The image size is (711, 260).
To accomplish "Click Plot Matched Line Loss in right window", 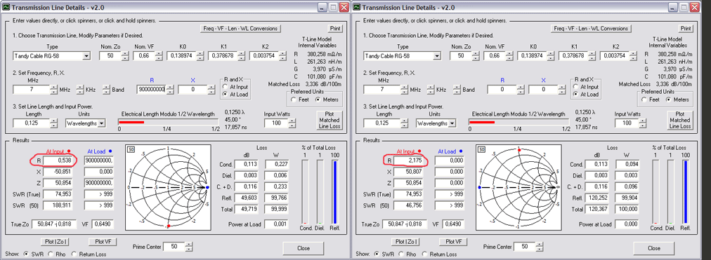I will (x=679, y=121).
